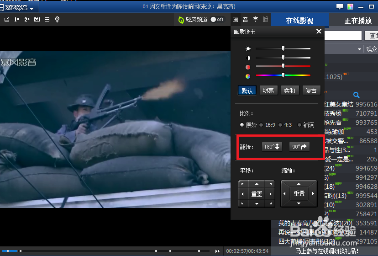Viewport: 378px width, 256px height.
Task: Expand the dropdown arrow beside 观众
Action: click(x=359, y=49)
